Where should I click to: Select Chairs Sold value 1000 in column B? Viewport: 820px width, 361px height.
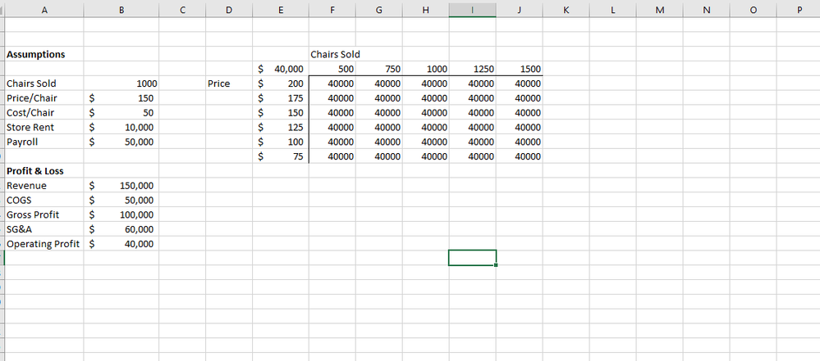coord(121,83)
